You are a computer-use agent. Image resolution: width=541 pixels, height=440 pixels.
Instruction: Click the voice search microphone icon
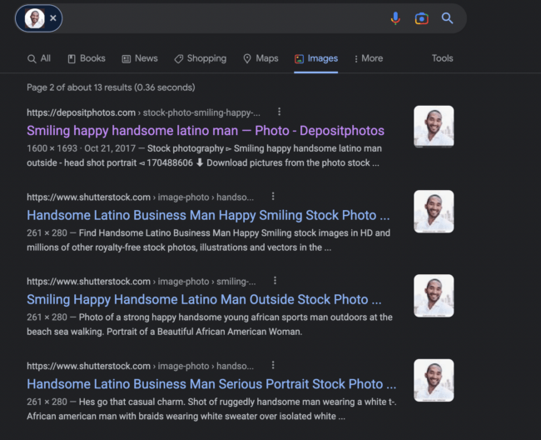[395, 18]
